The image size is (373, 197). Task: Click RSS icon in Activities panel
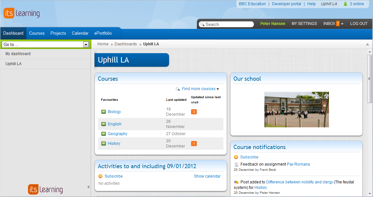(x=100, y=176)
